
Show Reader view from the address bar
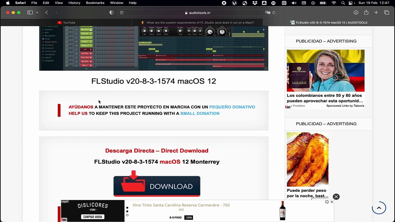click(122, 13)
